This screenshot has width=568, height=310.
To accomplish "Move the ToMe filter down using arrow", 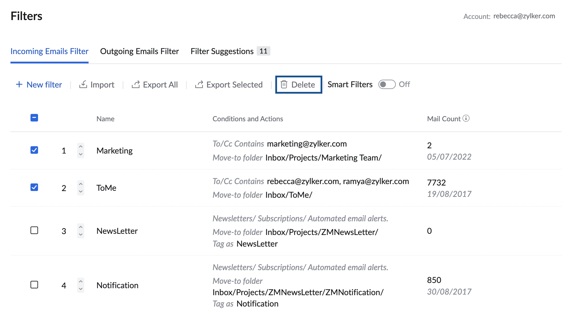I will (x=80, y=192).
